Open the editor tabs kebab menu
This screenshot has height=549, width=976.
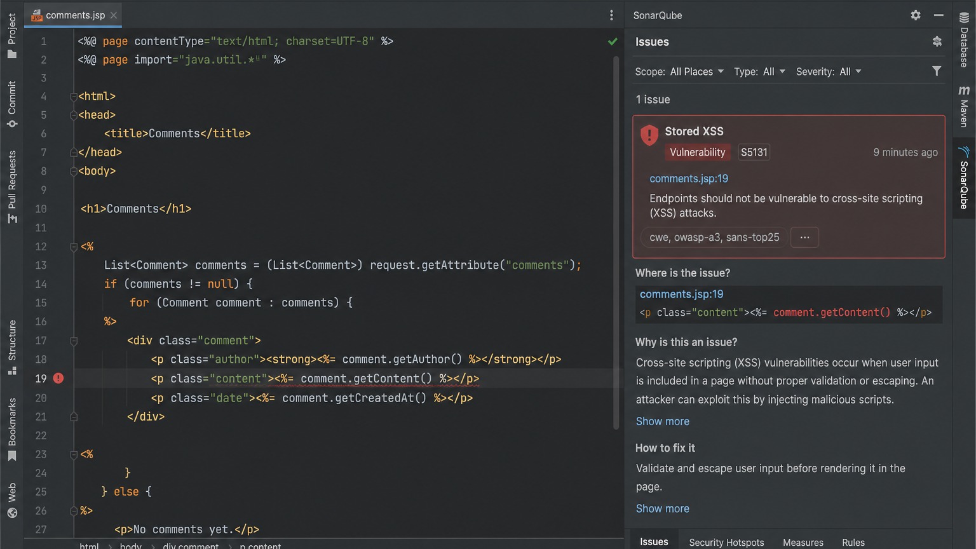coord(611,15)
